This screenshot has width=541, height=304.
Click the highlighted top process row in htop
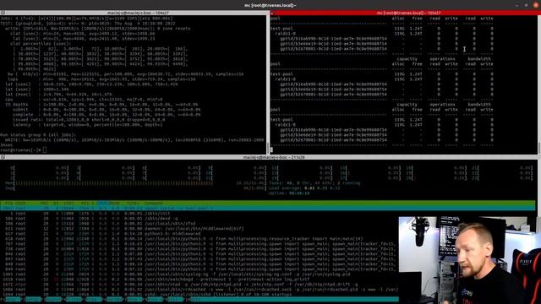[x=268, y=209]
